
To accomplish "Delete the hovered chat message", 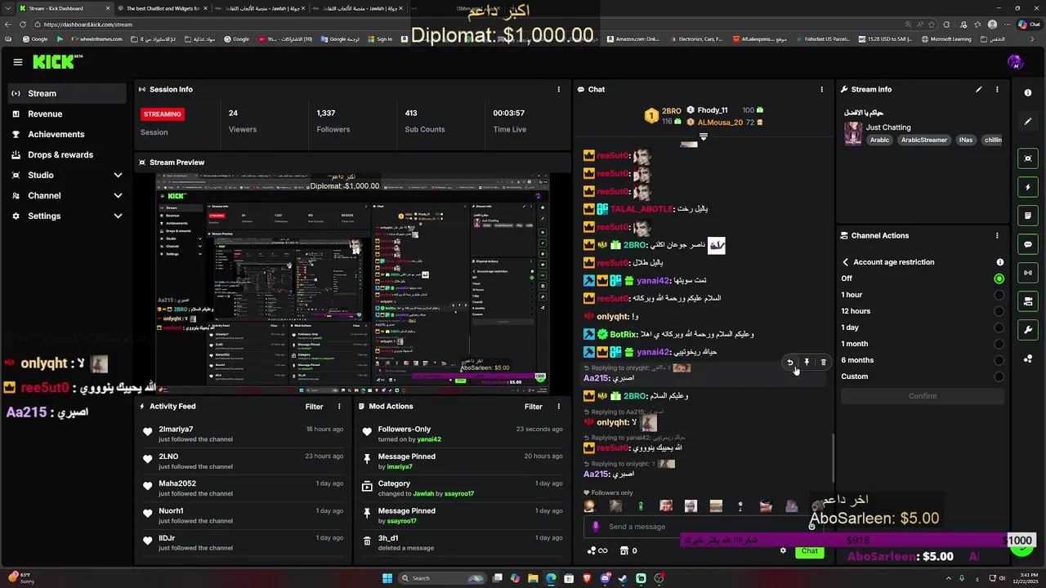I will click(823, 362).
